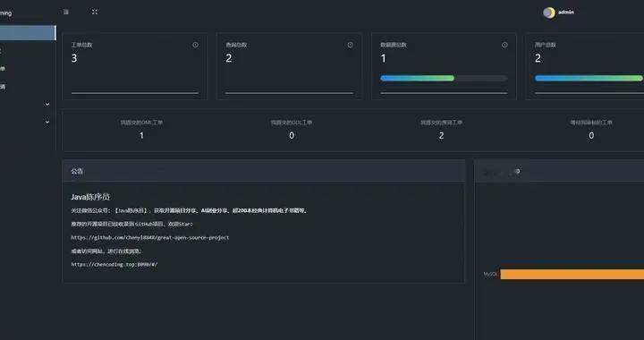The image size is (644, 340).
Task: Click the 查询总数 value 2
Action: [229, 58]
